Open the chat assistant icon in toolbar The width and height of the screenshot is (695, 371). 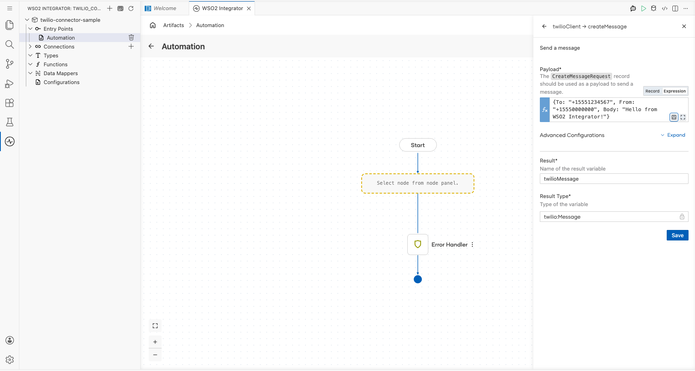click(633, 8)
